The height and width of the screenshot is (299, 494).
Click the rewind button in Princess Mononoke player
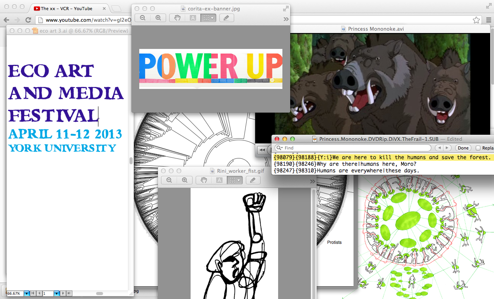pyautogui.click(x=262, y=150)
